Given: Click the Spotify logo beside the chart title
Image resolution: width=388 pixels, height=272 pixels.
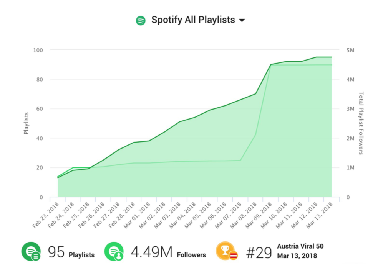Looking at the screenshot, I should click(141, 21).
